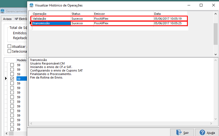Click 'Fim da Rotina de Envio.' log line
Screen dimensions: 219x136
46,77
